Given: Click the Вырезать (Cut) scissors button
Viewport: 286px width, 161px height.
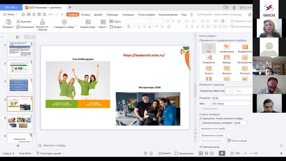Looking at the screenshot, I should (24, 21).
